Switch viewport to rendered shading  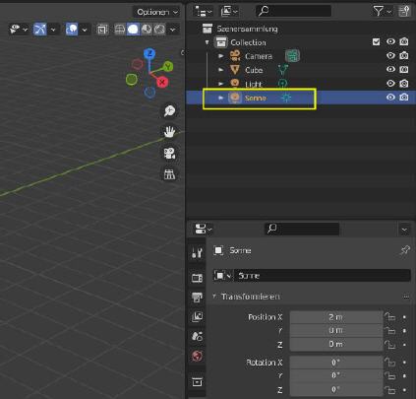(159, 30)
